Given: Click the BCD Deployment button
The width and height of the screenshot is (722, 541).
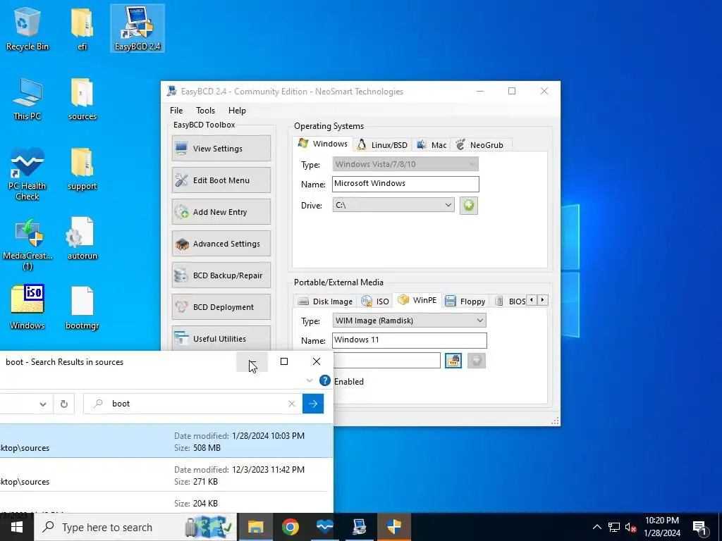Looking at the screenshot, I should [x=221, y=307].
